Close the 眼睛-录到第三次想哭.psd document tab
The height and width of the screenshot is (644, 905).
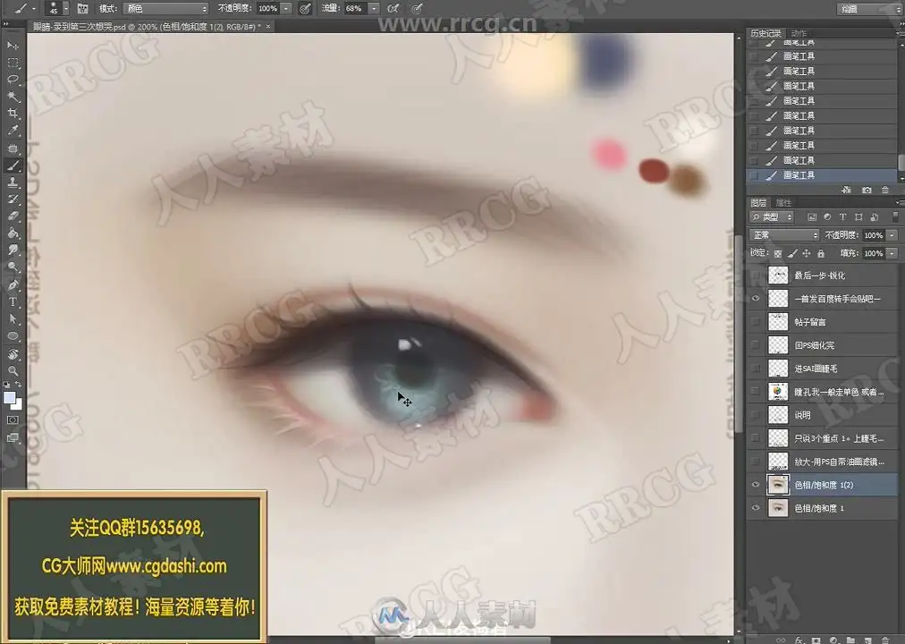[267, 27]
